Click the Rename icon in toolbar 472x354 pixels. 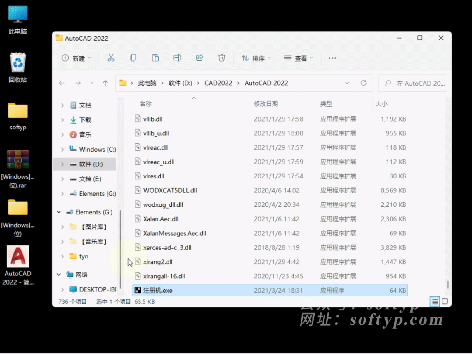pyautogui.click(x=177, y=58)
